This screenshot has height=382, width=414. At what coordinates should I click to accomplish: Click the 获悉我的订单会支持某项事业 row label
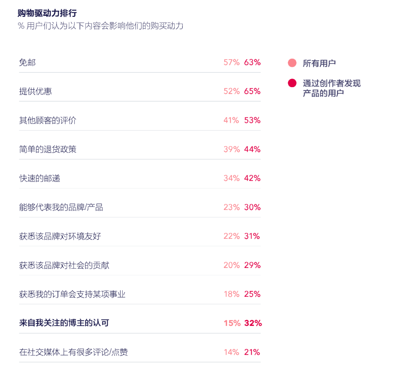pos(72,294)
